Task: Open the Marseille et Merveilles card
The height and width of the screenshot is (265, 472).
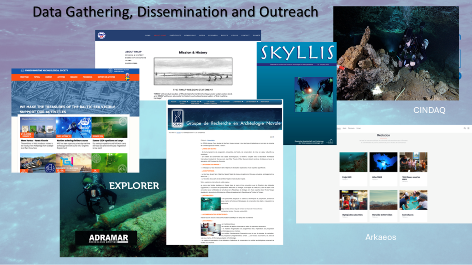Action: [383, 206]
